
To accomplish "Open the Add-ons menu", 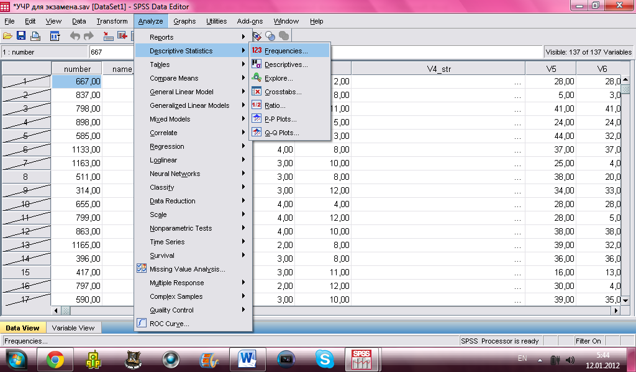I will 250,21.
